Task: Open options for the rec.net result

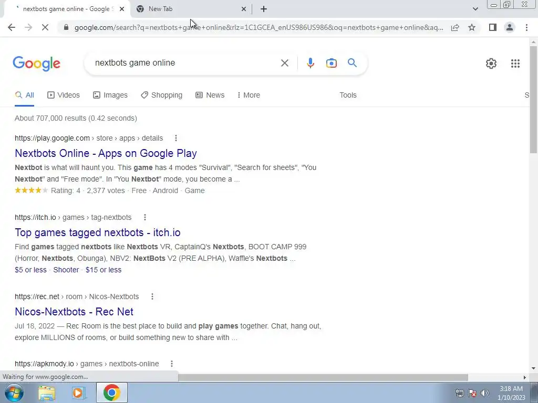Action: tap(152, 296)
